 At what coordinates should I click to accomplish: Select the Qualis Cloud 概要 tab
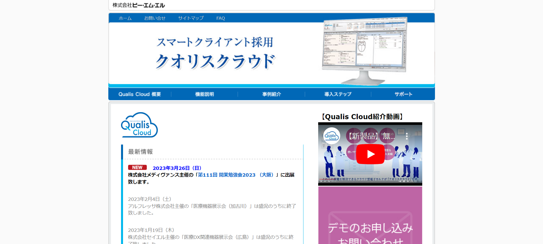coord(140,94)
